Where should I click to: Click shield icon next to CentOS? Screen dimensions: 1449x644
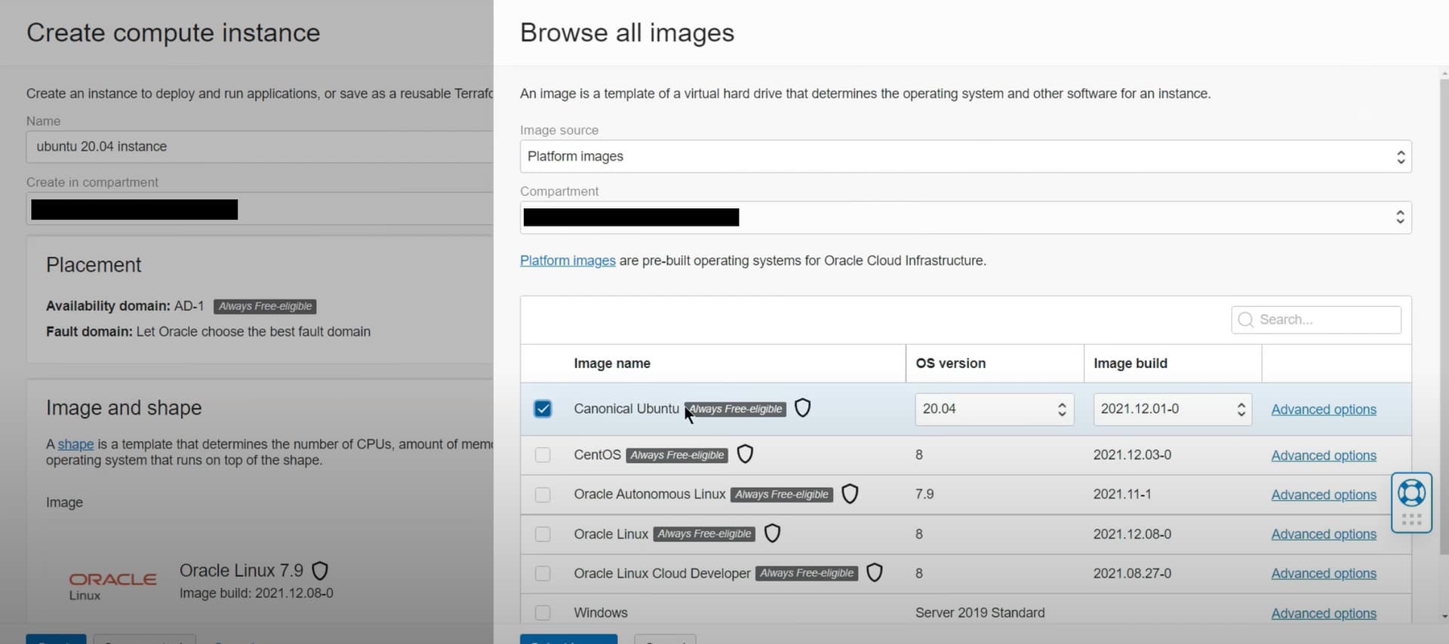click(745, 454)
